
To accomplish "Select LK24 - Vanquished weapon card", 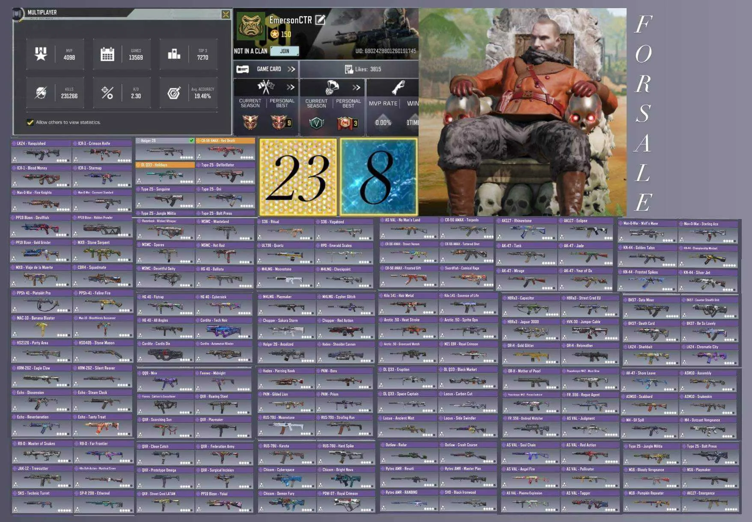I will [41, 151].
